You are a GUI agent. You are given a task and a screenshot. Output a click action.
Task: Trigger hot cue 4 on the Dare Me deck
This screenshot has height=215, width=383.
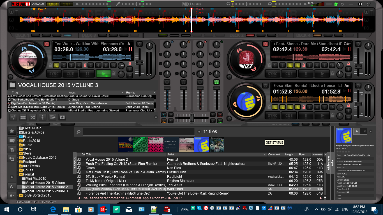click(x=297, y=65)
